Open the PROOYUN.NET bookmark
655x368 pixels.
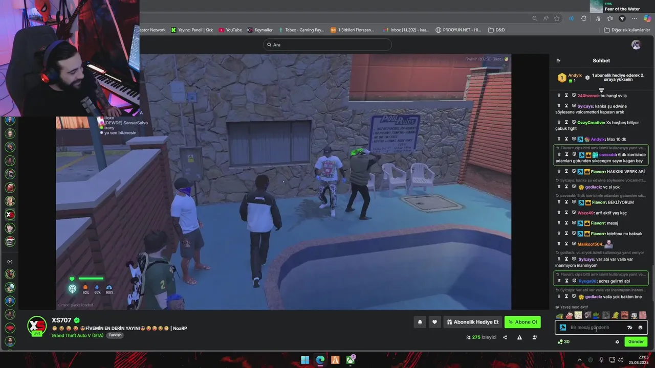tap(458, 30)
